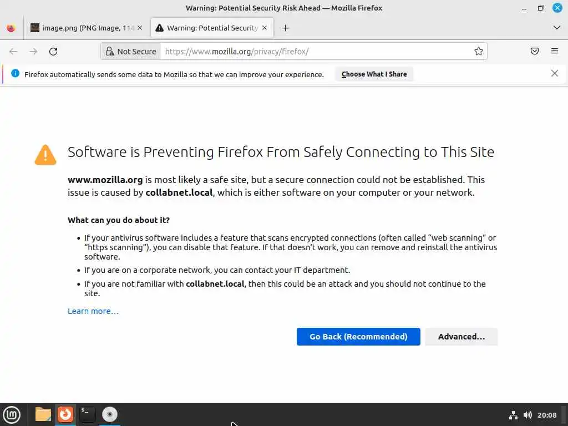Close the image.png tab
568x426 pixels.
(x=140, y=28)
